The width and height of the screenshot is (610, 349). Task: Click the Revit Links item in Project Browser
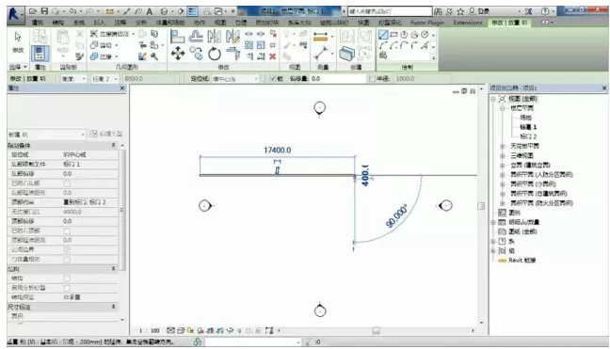pos(522,261)
